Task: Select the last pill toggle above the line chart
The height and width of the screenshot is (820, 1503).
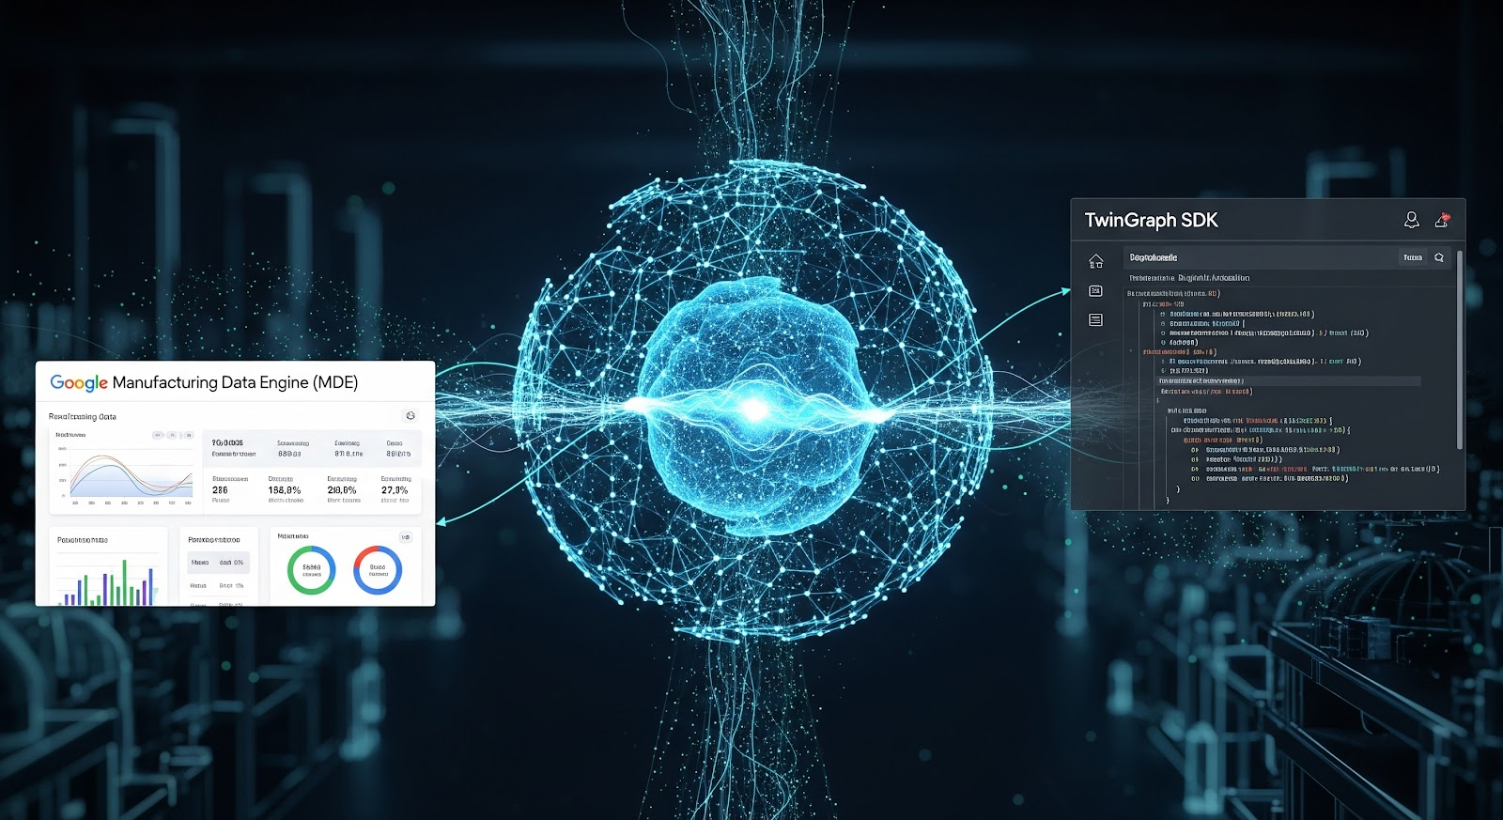Action: 188,435
